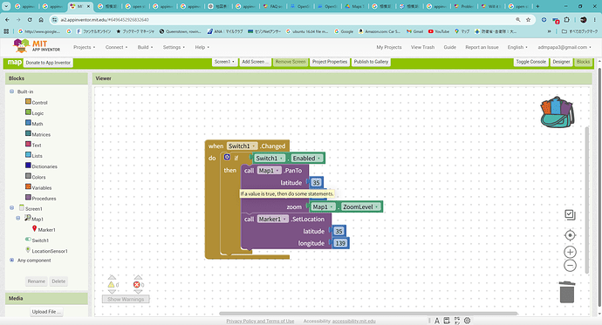Click Donate to App Inventor button
Viewport: 602px width, 325px height.
[x=48, y=63]
